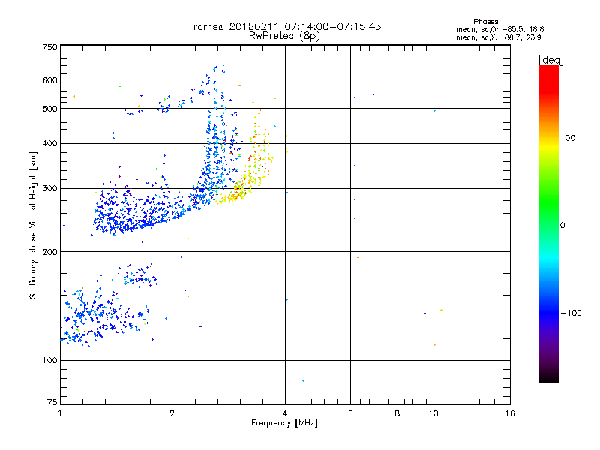The width and height of the screenshot is (600, 450).
Task: Click the blue data point at 9.5 MHz near 135 km
Action: (425, 313)
